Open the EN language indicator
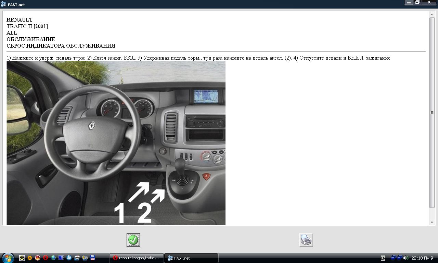The width and height of the screenshot is (438, 263). [x=383, y=258]
